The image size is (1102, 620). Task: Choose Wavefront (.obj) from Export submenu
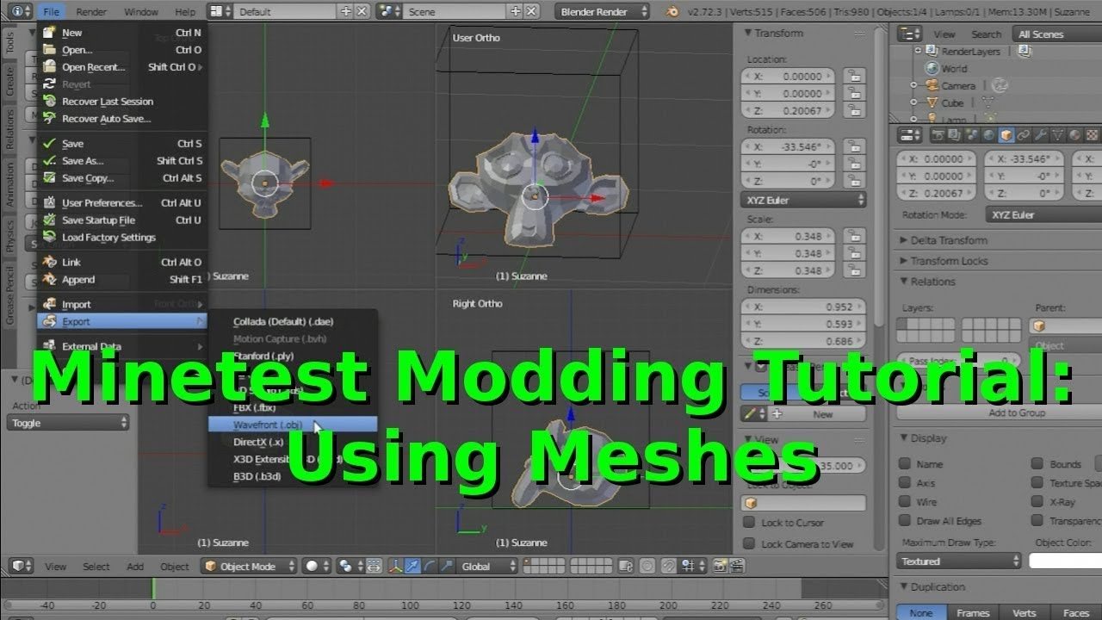point(268,425)
